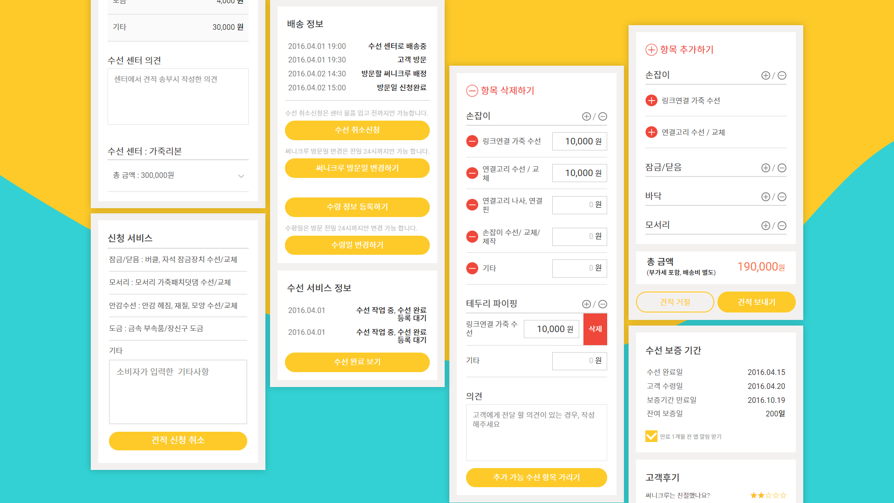Click the red minus icon next to 기타 under 손잡이
The image size is (894, 503).
pyautogui.click(x=472, y=268)
